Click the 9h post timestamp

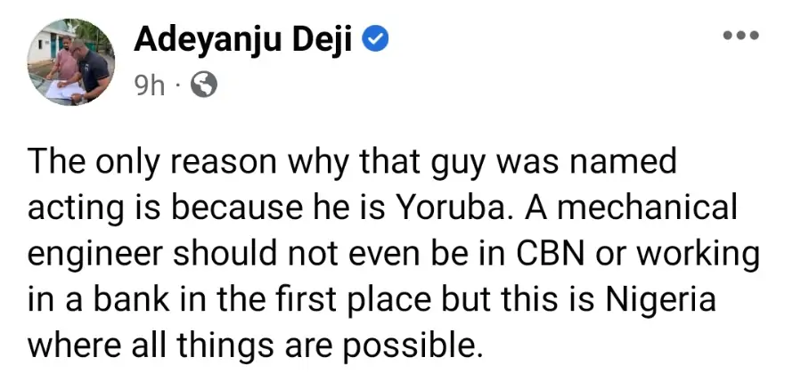[x=150, y=85]
